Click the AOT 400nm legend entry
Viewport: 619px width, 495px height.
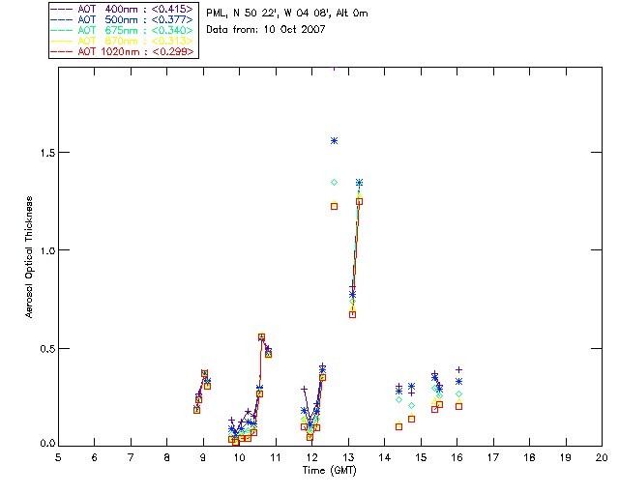click(123, 9)
